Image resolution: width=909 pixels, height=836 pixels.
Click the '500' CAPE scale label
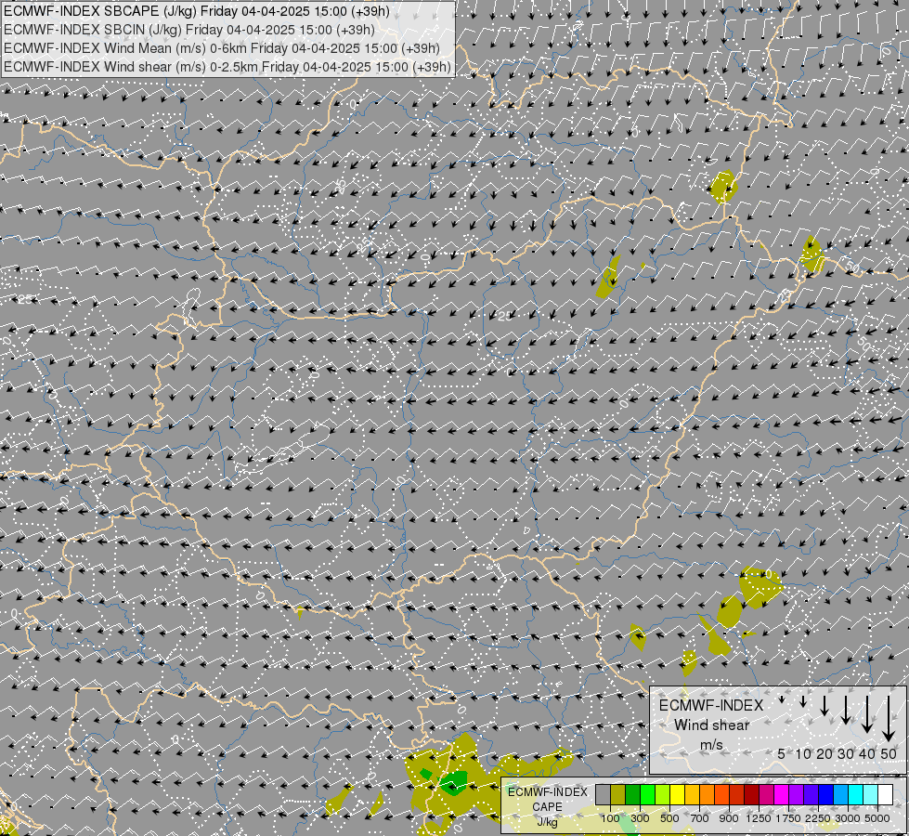coord(669,818)
